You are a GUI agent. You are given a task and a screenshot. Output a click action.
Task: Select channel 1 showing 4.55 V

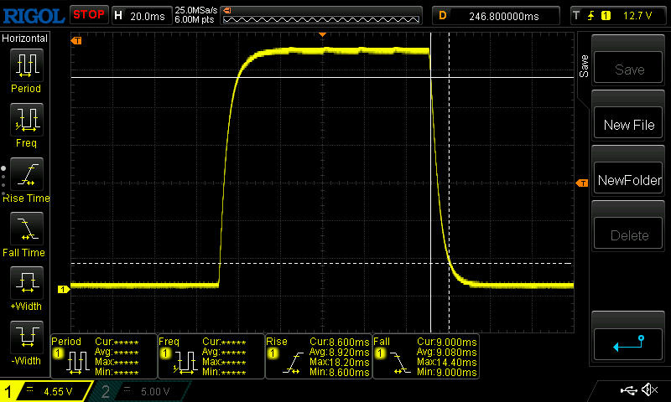click(46, 391)
